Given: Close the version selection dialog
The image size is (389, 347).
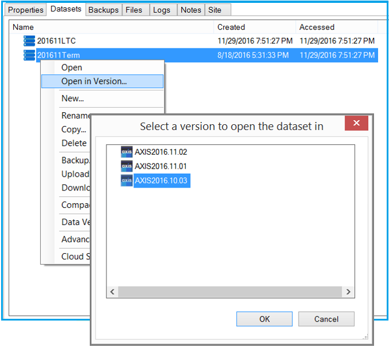Looking at the screenshot, I should 357,123.
